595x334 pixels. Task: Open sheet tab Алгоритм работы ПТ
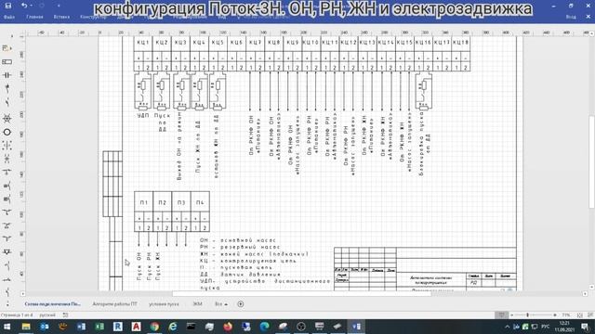coord(114,304)
